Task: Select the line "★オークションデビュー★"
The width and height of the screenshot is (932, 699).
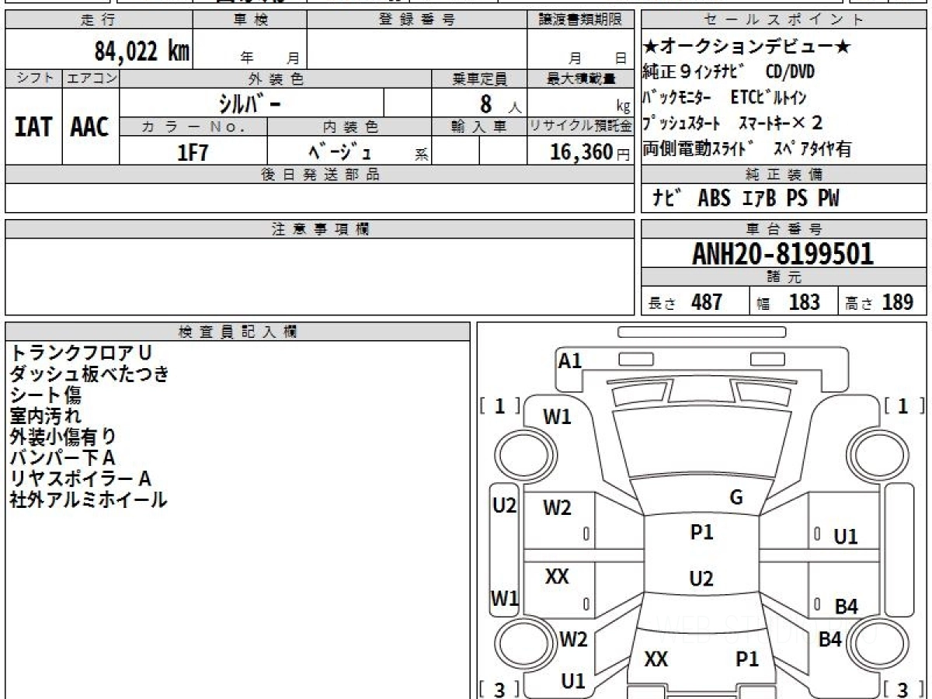Action: [748, 47]
